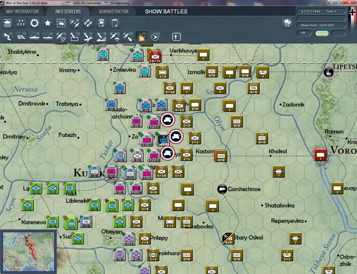The height and width of the screenshot is (274, 357).
Task: Select F9 air transport parachute icon
Action: click(115, 37)
